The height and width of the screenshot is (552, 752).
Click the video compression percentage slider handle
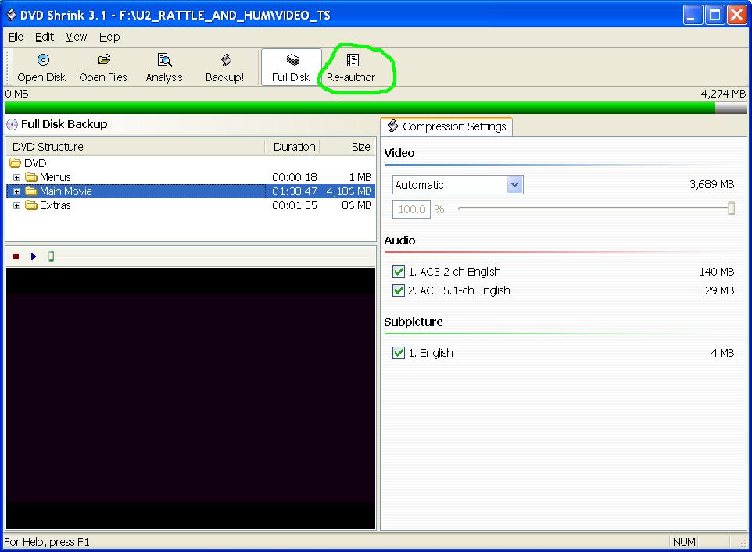click(731, 208)
